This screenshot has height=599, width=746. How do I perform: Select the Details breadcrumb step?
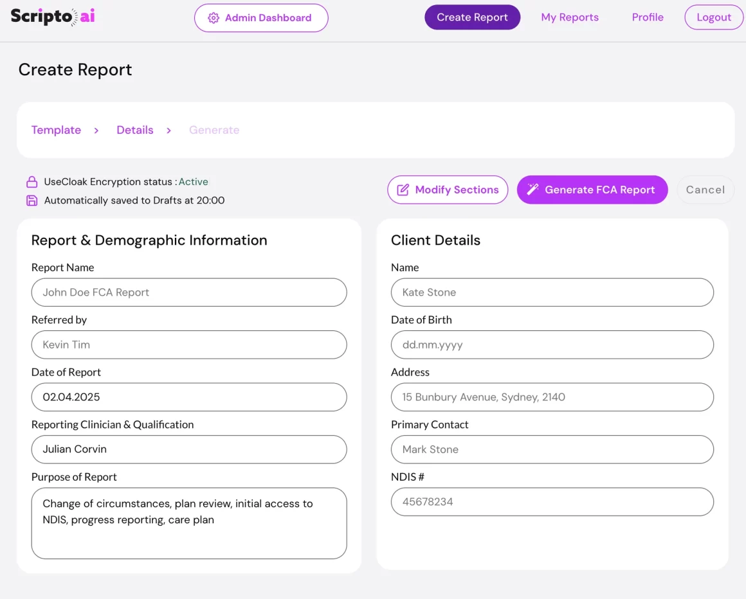coord(135,130)
